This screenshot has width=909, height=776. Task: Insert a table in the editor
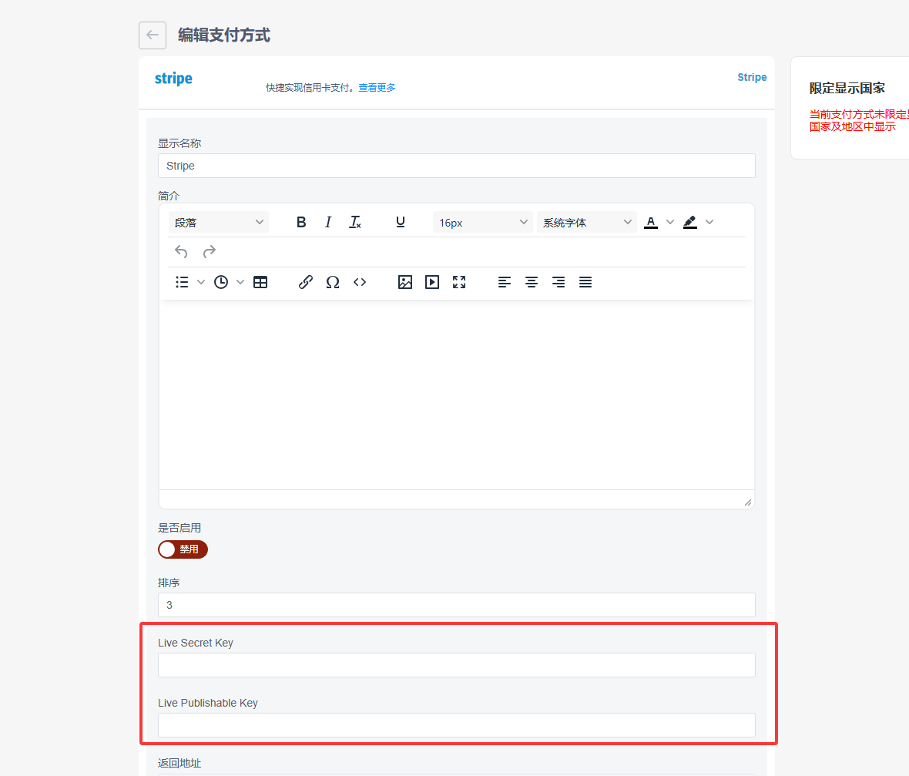(x=260, y=282)
